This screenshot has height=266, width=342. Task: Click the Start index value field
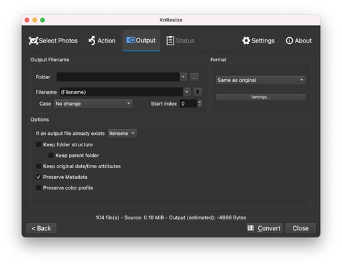pyautogui.click(x=188, y=104)
